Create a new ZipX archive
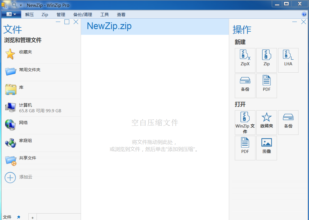 coord(245,60)
